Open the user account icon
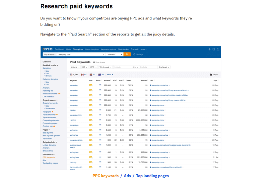 (x=218, y=49)
